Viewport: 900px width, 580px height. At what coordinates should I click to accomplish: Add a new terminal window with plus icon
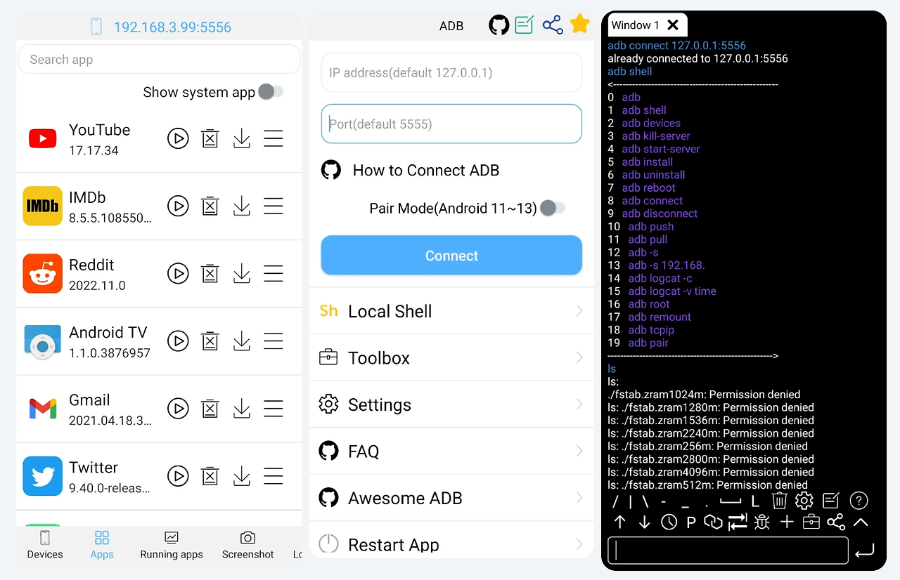point(787,522)
